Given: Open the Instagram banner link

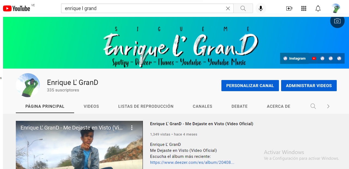Looking at the screenshot, I should [294, 59].
